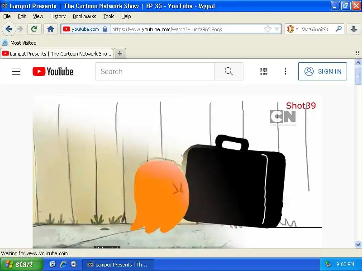The image size is (362, 271).
Task: Open YouTube settings three-dot menu
Action: [x=286, y=71]
